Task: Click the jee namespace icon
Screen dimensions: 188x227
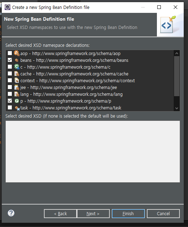Action: coord(17,88)
